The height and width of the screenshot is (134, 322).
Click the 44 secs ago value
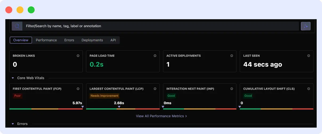[x=263, y=64]
